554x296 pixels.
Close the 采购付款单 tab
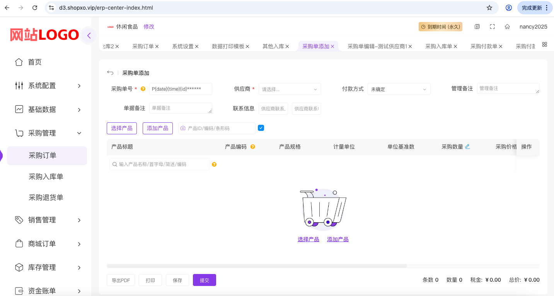(501, 46)
